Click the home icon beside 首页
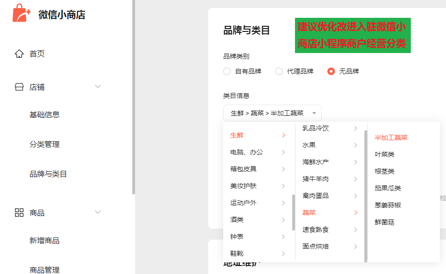 (19, 53)
